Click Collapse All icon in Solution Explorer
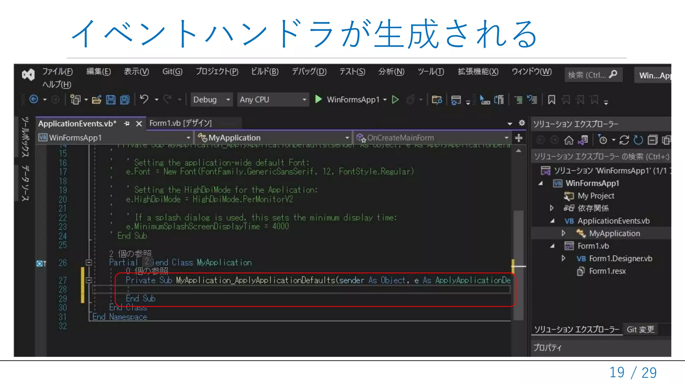The height and width of the screenshot is (385, 685). click(x=652, y=140)
